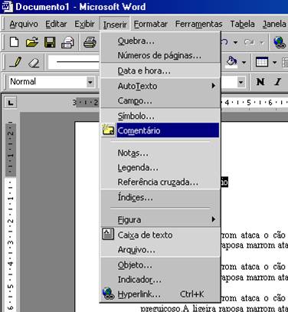The image size is (288, 312).
Task: Choose Arquivo... in the Inserir menu
Action: coord(160,249)
